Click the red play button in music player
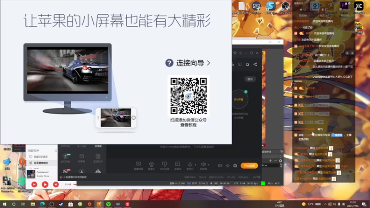Image resolution: width=370 pixels, height=208 pixels. pos(45,184)
